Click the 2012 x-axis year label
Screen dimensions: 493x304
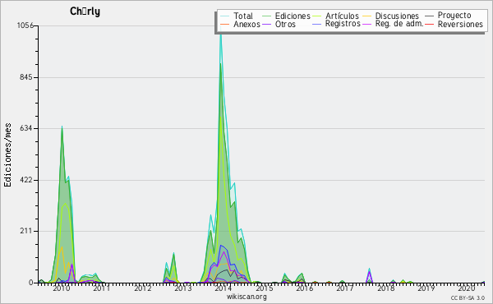click(x=142, y=288)
